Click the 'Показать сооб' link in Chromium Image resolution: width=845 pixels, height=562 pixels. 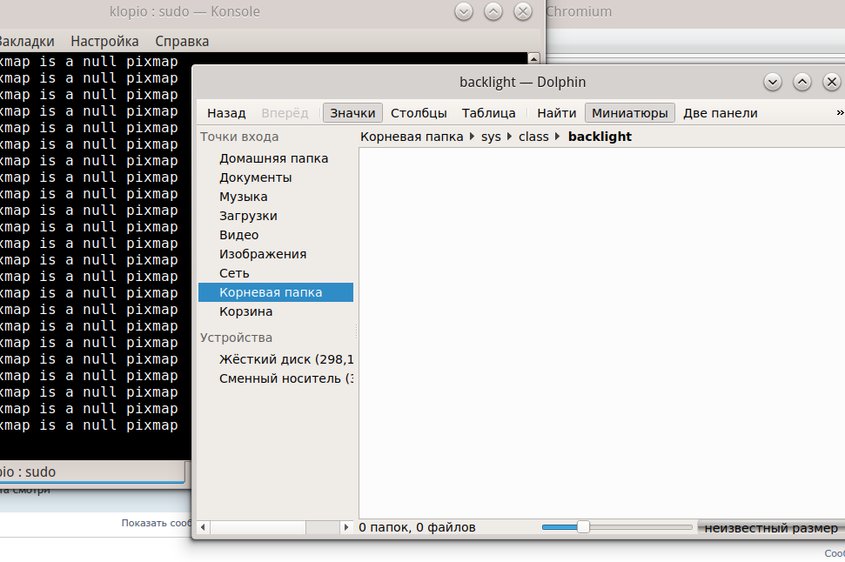[x=157, y=523]
